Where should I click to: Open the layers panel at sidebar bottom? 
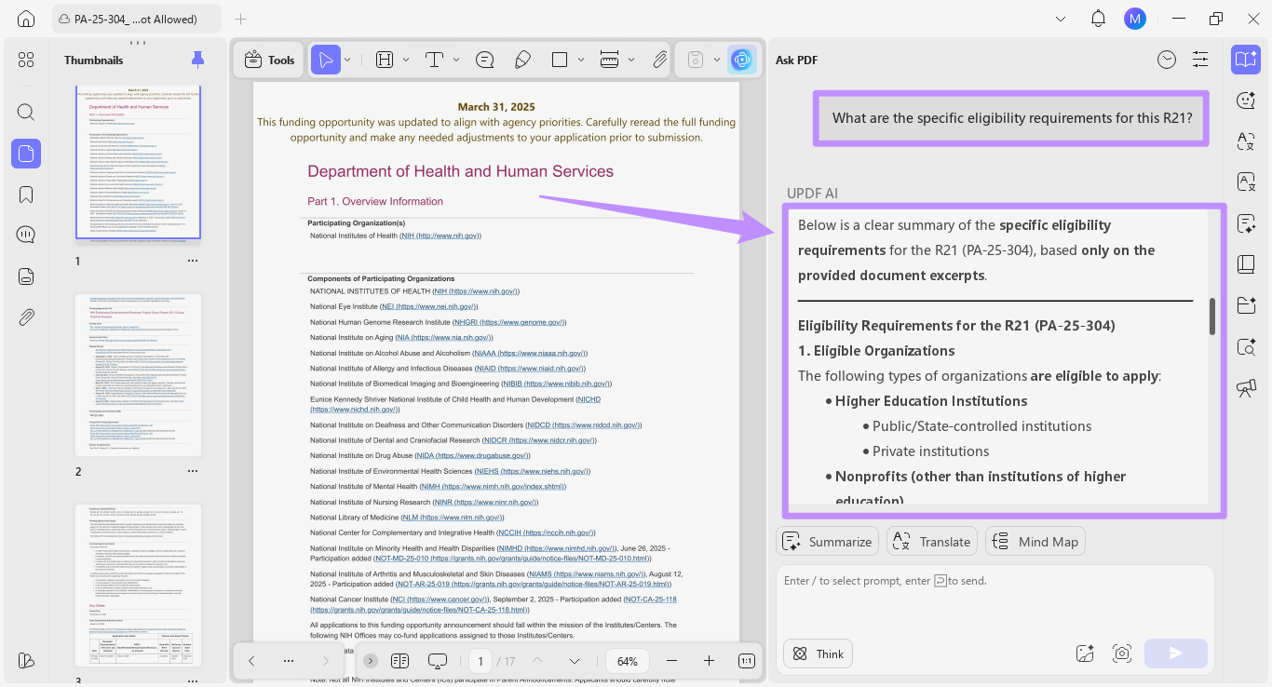tap(26, 660)
